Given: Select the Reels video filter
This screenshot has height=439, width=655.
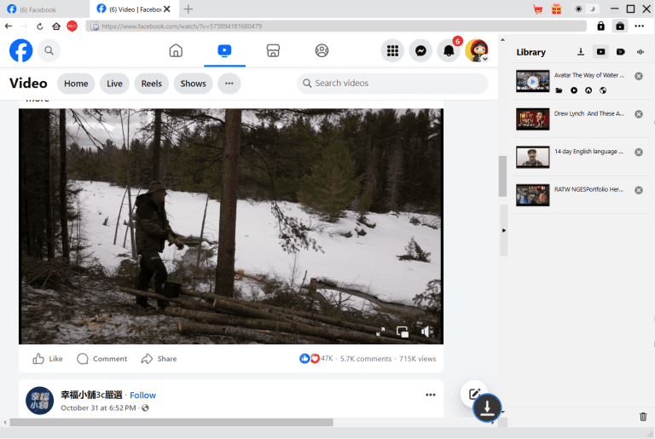Looking at the screenshot, I should tap(151, 84).
